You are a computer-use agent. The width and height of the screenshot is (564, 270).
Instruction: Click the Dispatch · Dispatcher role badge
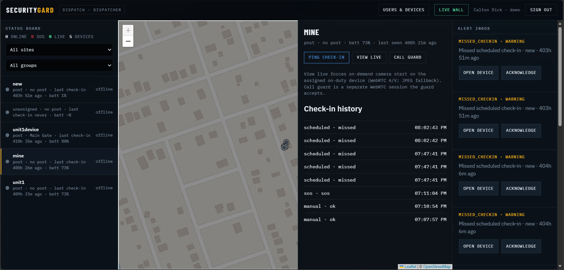tap(92, 10)
